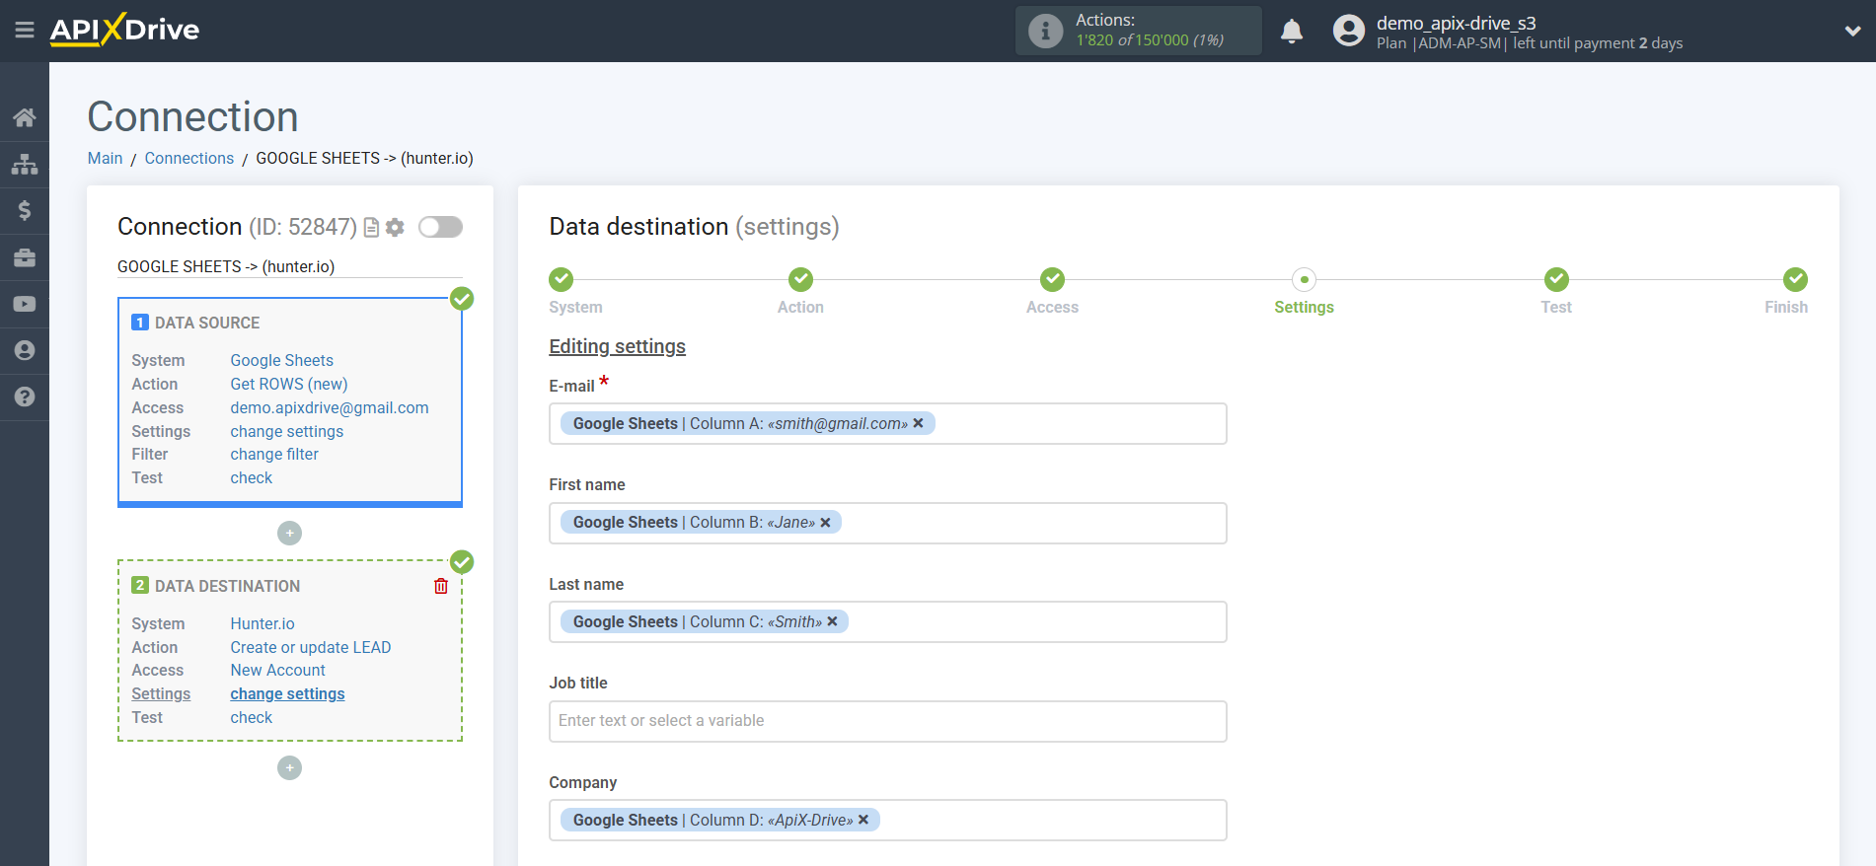The image size is (1876, 866).
Task: Open the home sidebar icon
Action: tap(25, 117)
